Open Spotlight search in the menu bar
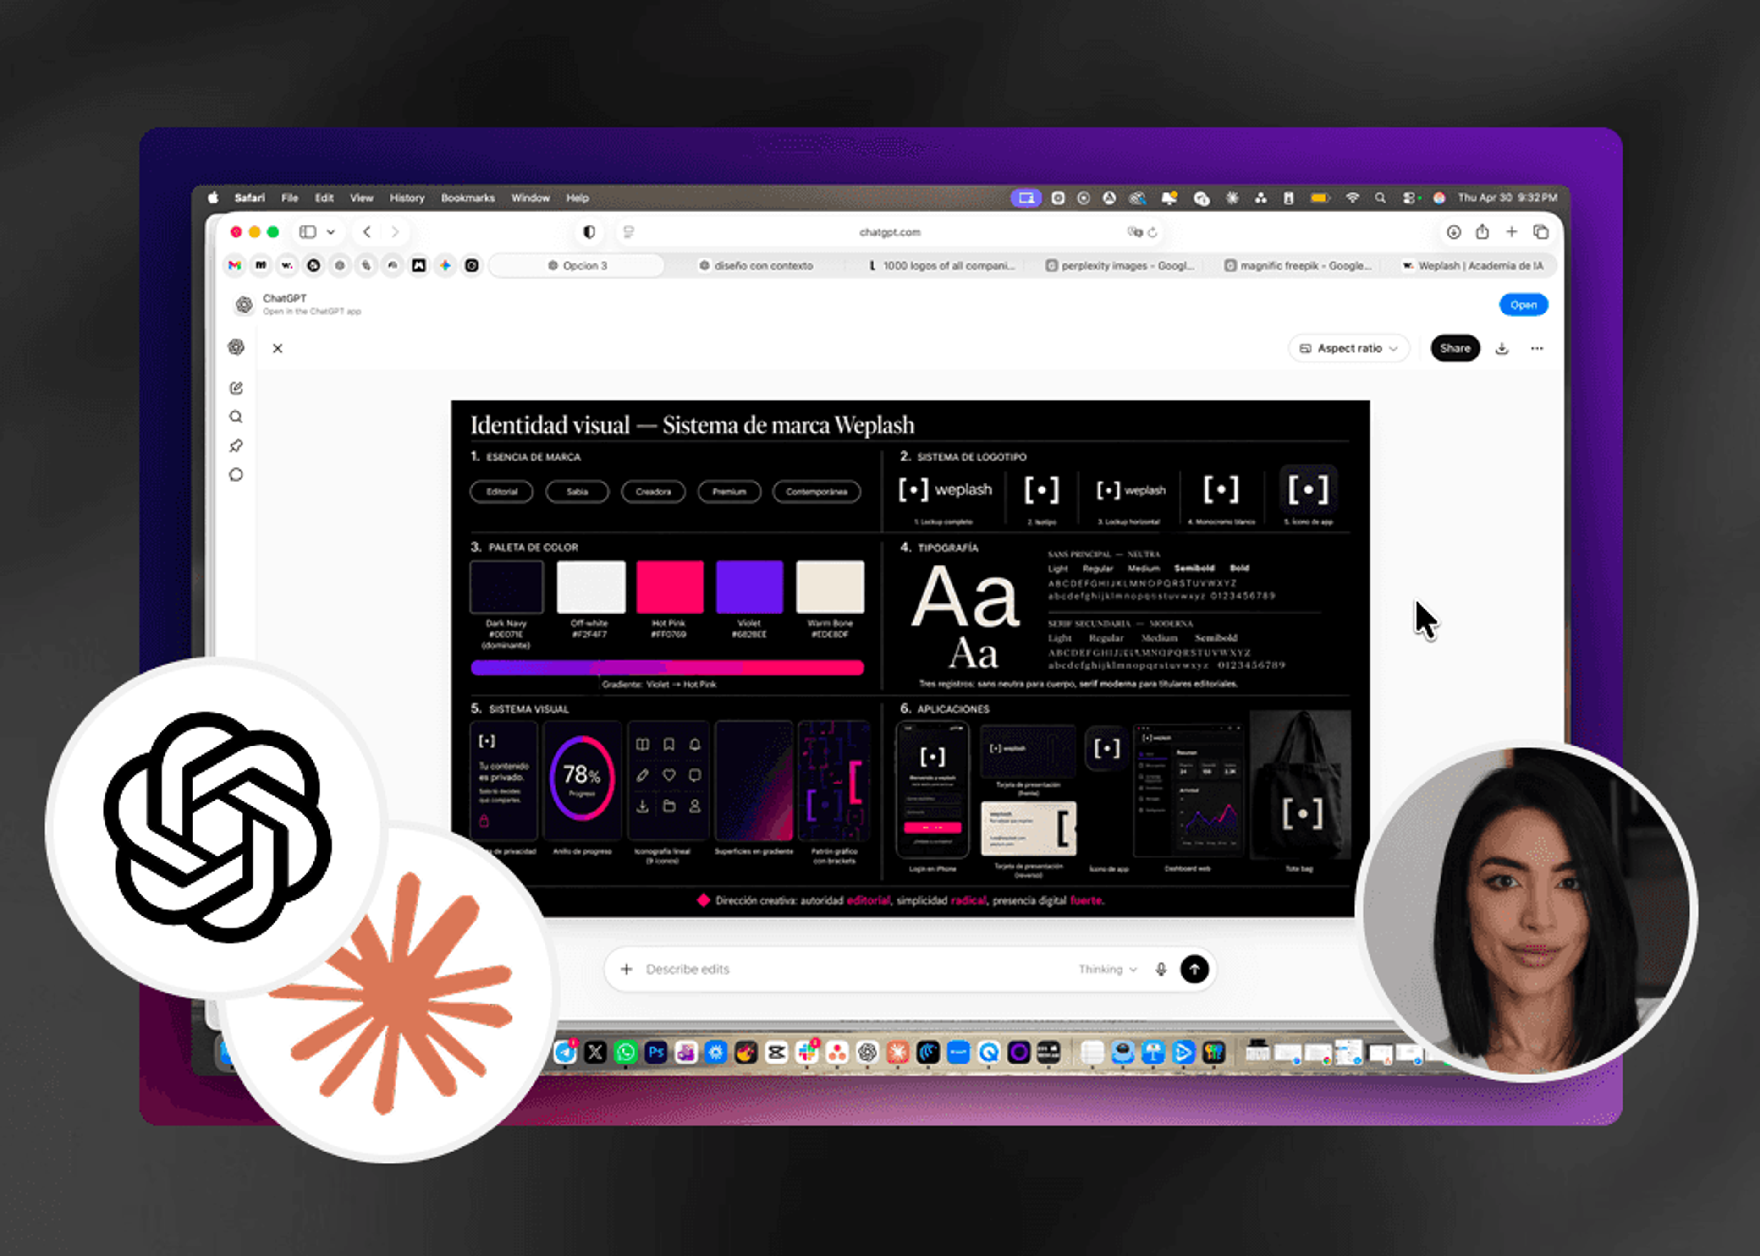 point(1380,198)
